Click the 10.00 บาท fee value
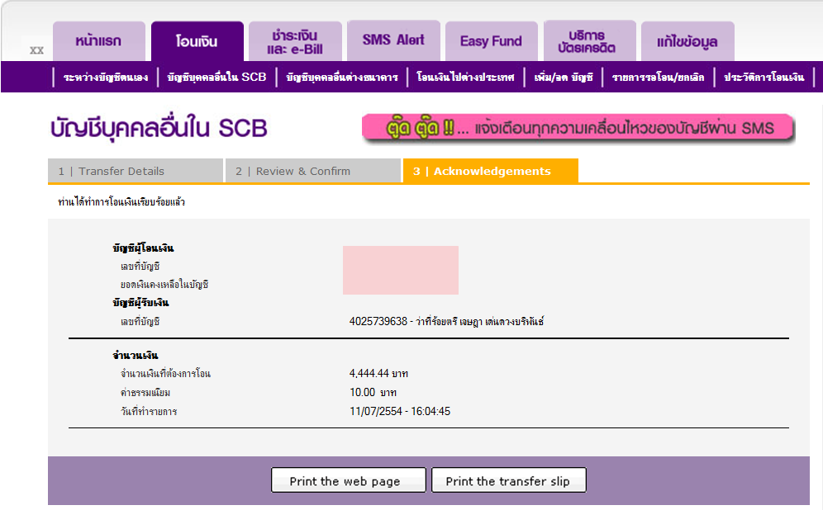823x510 pixels. click(x=373, y=393)
